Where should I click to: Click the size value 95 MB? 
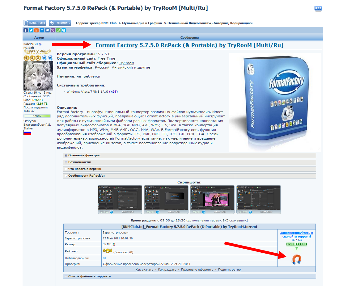click(107, 244)
